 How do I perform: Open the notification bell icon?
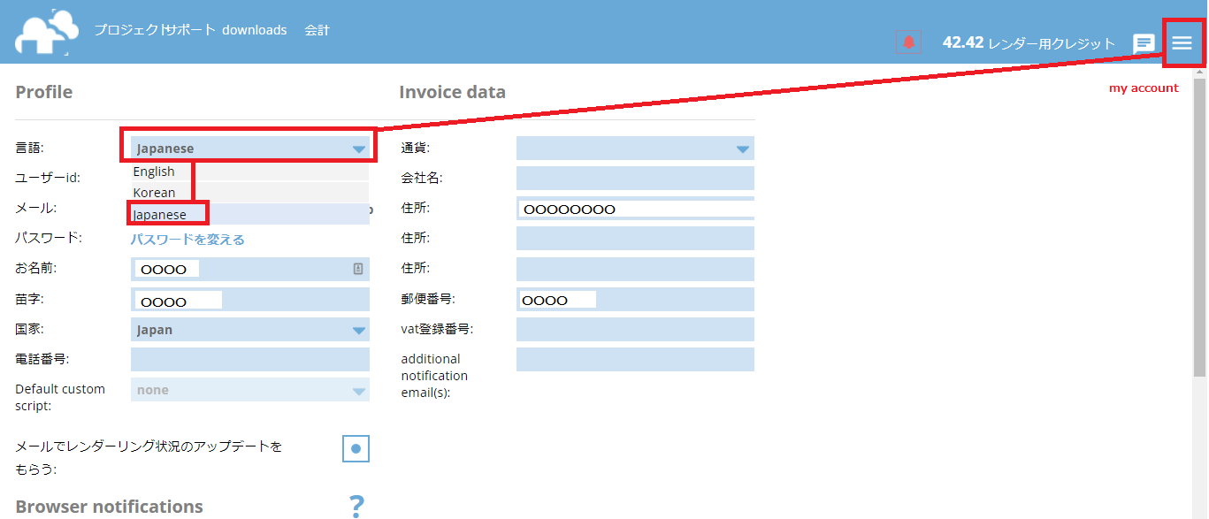click(908, 42)
